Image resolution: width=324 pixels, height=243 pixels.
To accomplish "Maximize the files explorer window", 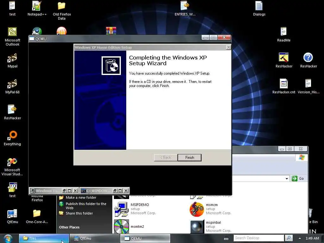I will pyautogui.click(x=290, y=149).
